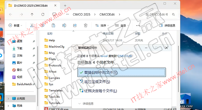This screenshot has width=202, height=110.
Task: Add a new Explorer tab
Action: [65, 6]
